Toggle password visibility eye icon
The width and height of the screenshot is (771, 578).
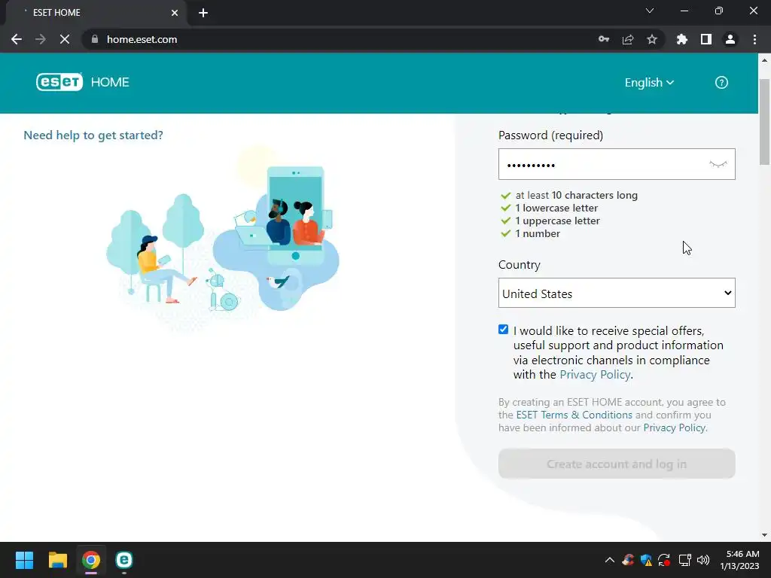[718, 164]
